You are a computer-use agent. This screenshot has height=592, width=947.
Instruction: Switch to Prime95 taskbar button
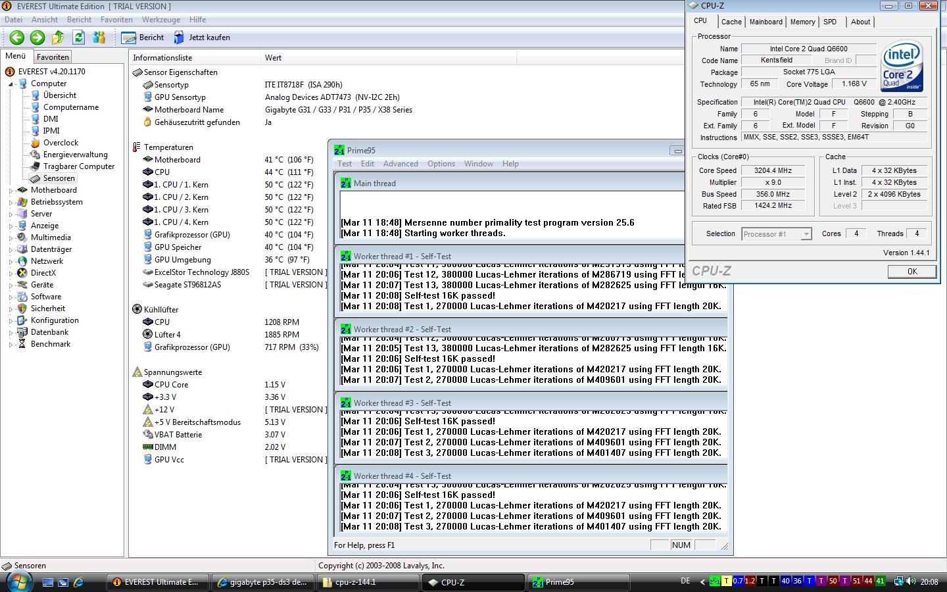579,582
